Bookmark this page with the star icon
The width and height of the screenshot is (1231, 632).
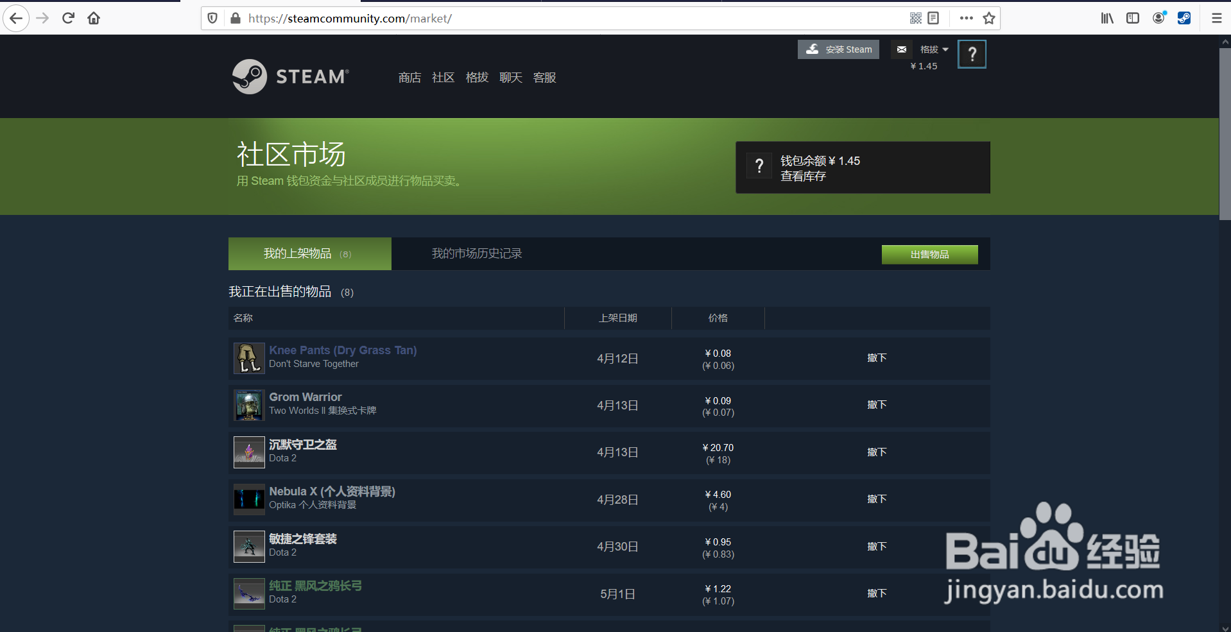[x=989, y=18]
